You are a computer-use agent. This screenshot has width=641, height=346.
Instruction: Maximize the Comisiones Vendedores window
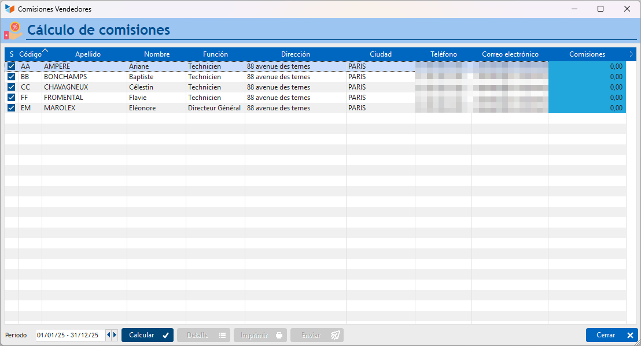601,9
